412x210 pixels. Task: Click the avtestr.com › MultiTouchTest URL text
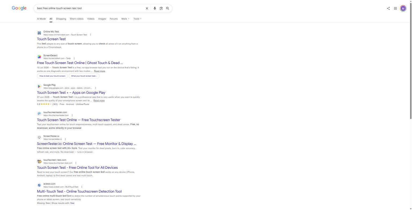(x=61, y=187)
